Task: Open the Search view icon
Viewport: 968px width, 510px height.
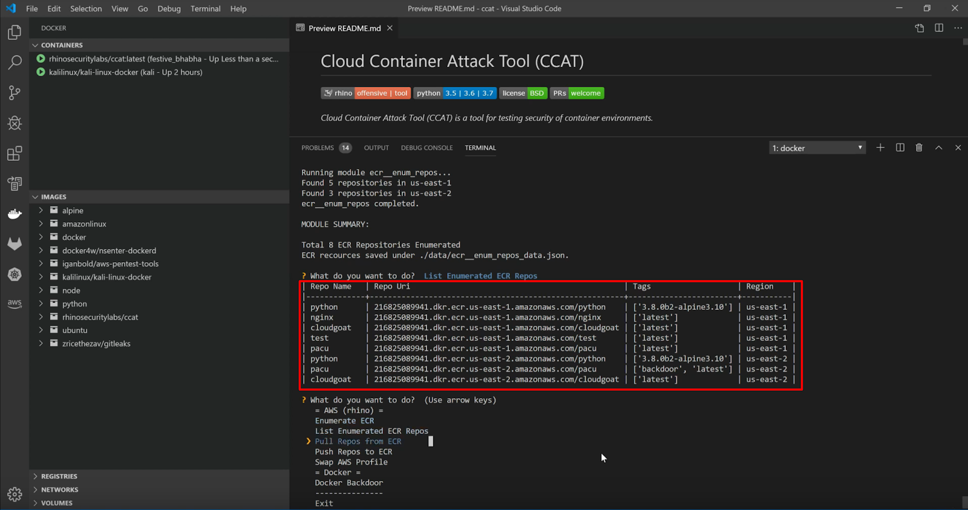Action: (15, 62)
